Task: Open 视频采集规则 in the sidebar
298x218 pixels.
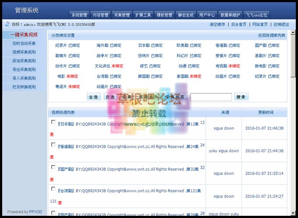Action: tap(24, 52)
